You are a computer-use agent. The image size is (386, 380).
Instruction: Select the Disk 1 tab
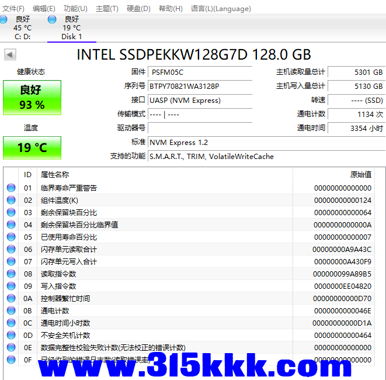(x=72, y=27)
